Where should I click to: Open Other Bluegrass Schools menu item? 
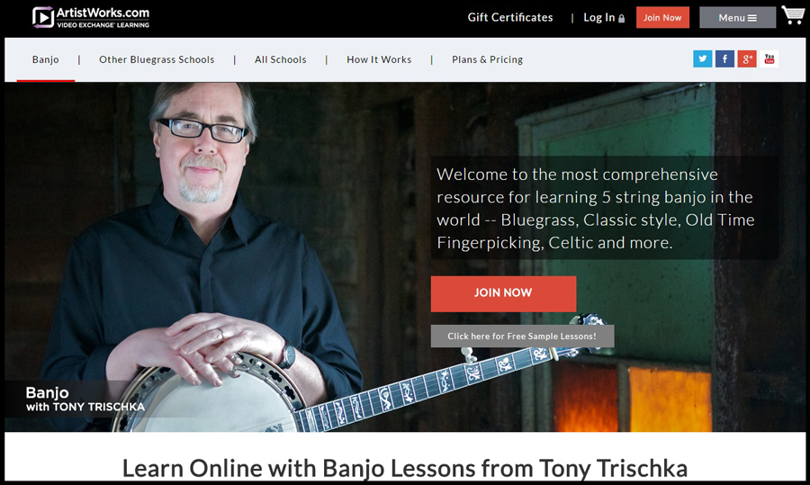pyautogui.click(x=157, y=59)
